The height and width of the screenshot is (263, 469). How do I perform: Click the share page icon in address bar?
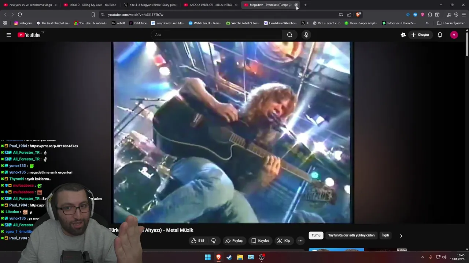349,15
